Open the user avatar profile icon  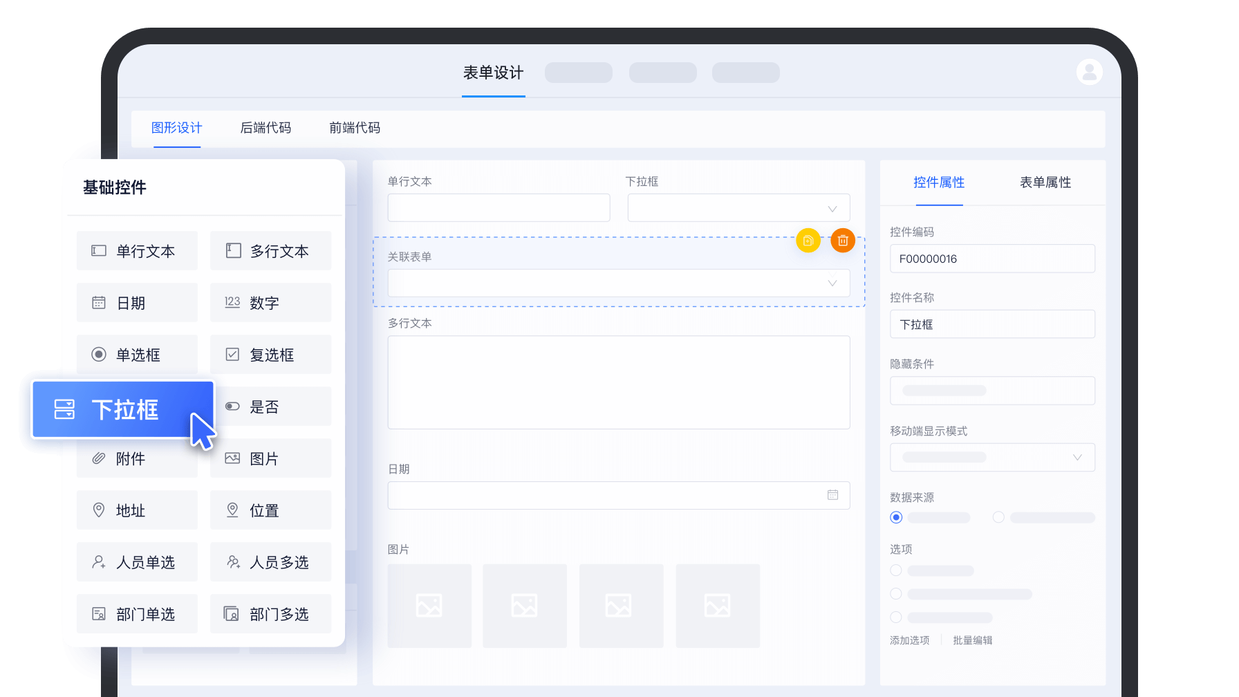tap(1089, 72)
